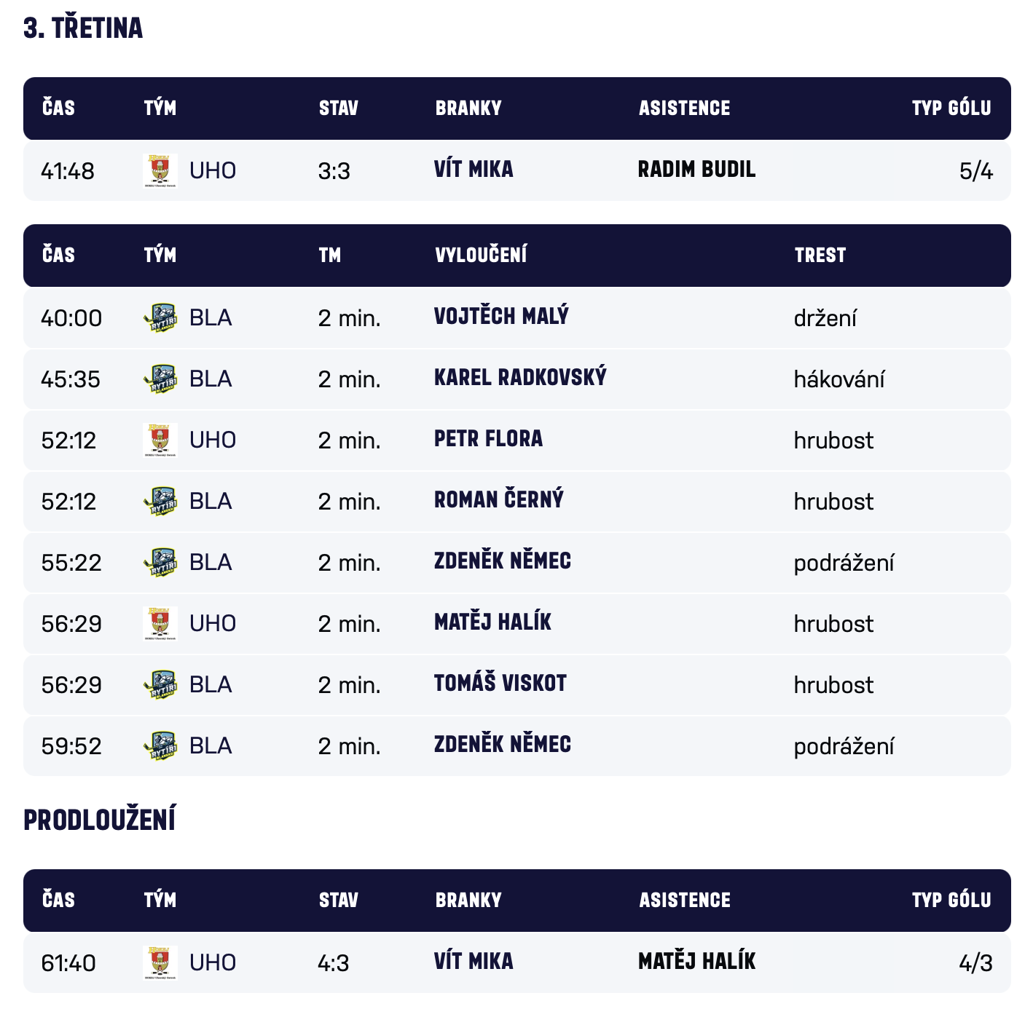
Task: Open Vojtěch Malý player profile
Action: 501,317
